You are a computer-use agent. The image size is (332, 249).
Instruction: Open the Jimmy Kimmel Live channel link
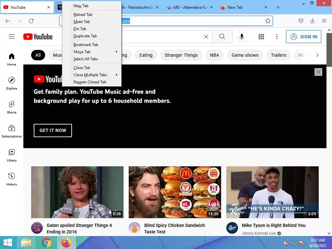coord(259,233)
